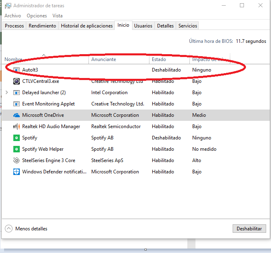Click Microsoft Corporation on OneDrive row
The width and height of the screenshot is (271, 253).
click(115, 115)
